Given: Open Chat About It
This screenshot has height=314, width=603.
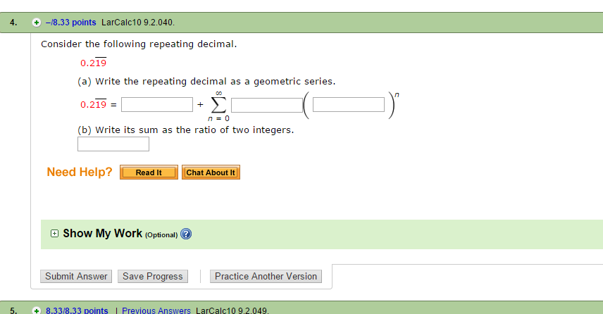Looking at the screenshot, I should coord(211,172).
